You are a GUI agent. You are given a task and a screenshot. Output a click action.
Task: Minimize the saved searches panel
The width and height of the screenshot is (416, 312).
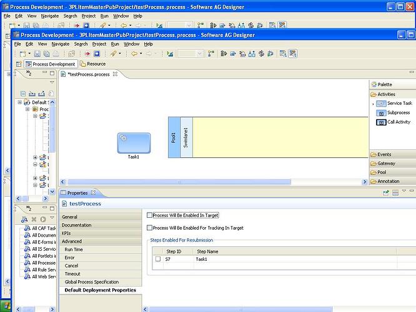44,207
